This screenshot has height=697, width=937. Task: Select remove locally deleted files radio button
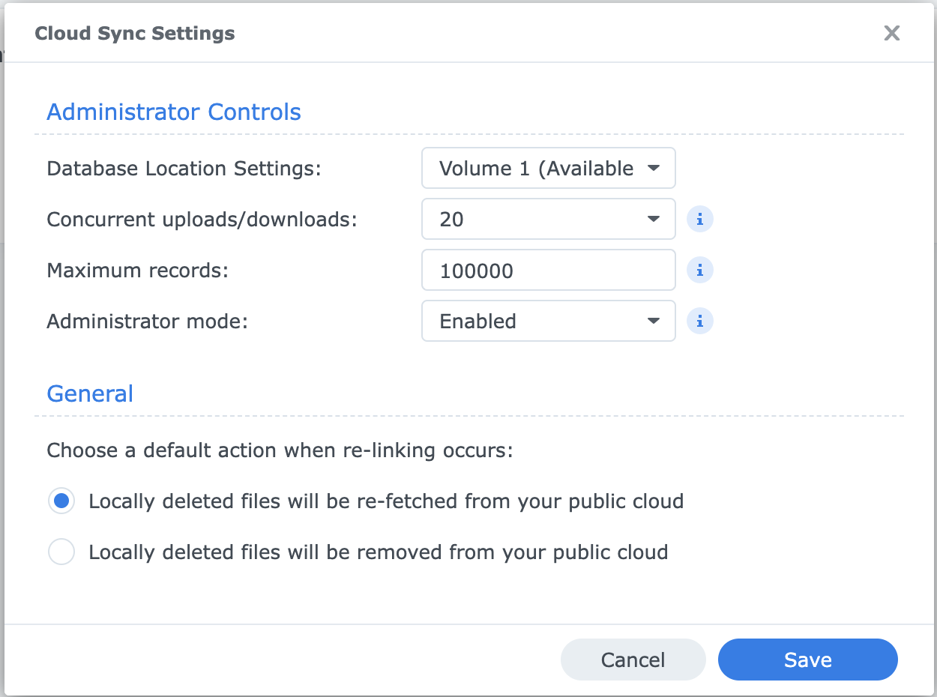click(61, 552)
